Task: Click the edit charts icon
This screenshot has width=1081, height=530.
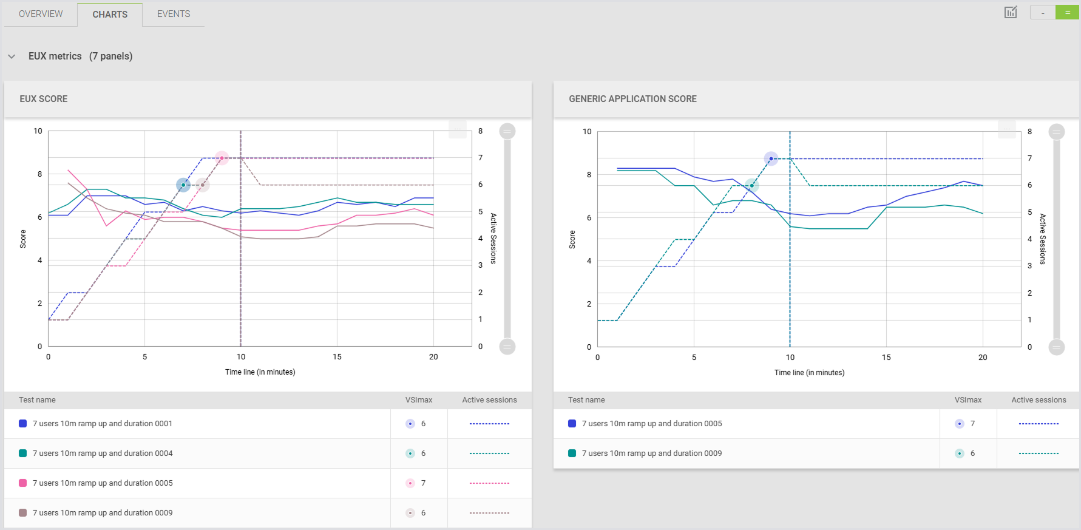Action: [1011, 12]
